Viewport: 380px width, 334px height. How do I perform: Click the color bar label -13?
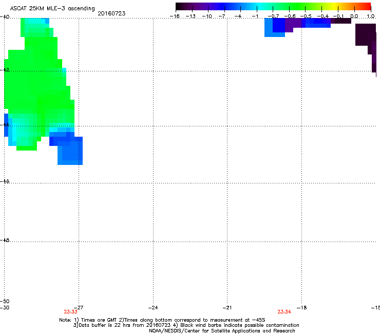click(191, 16)
